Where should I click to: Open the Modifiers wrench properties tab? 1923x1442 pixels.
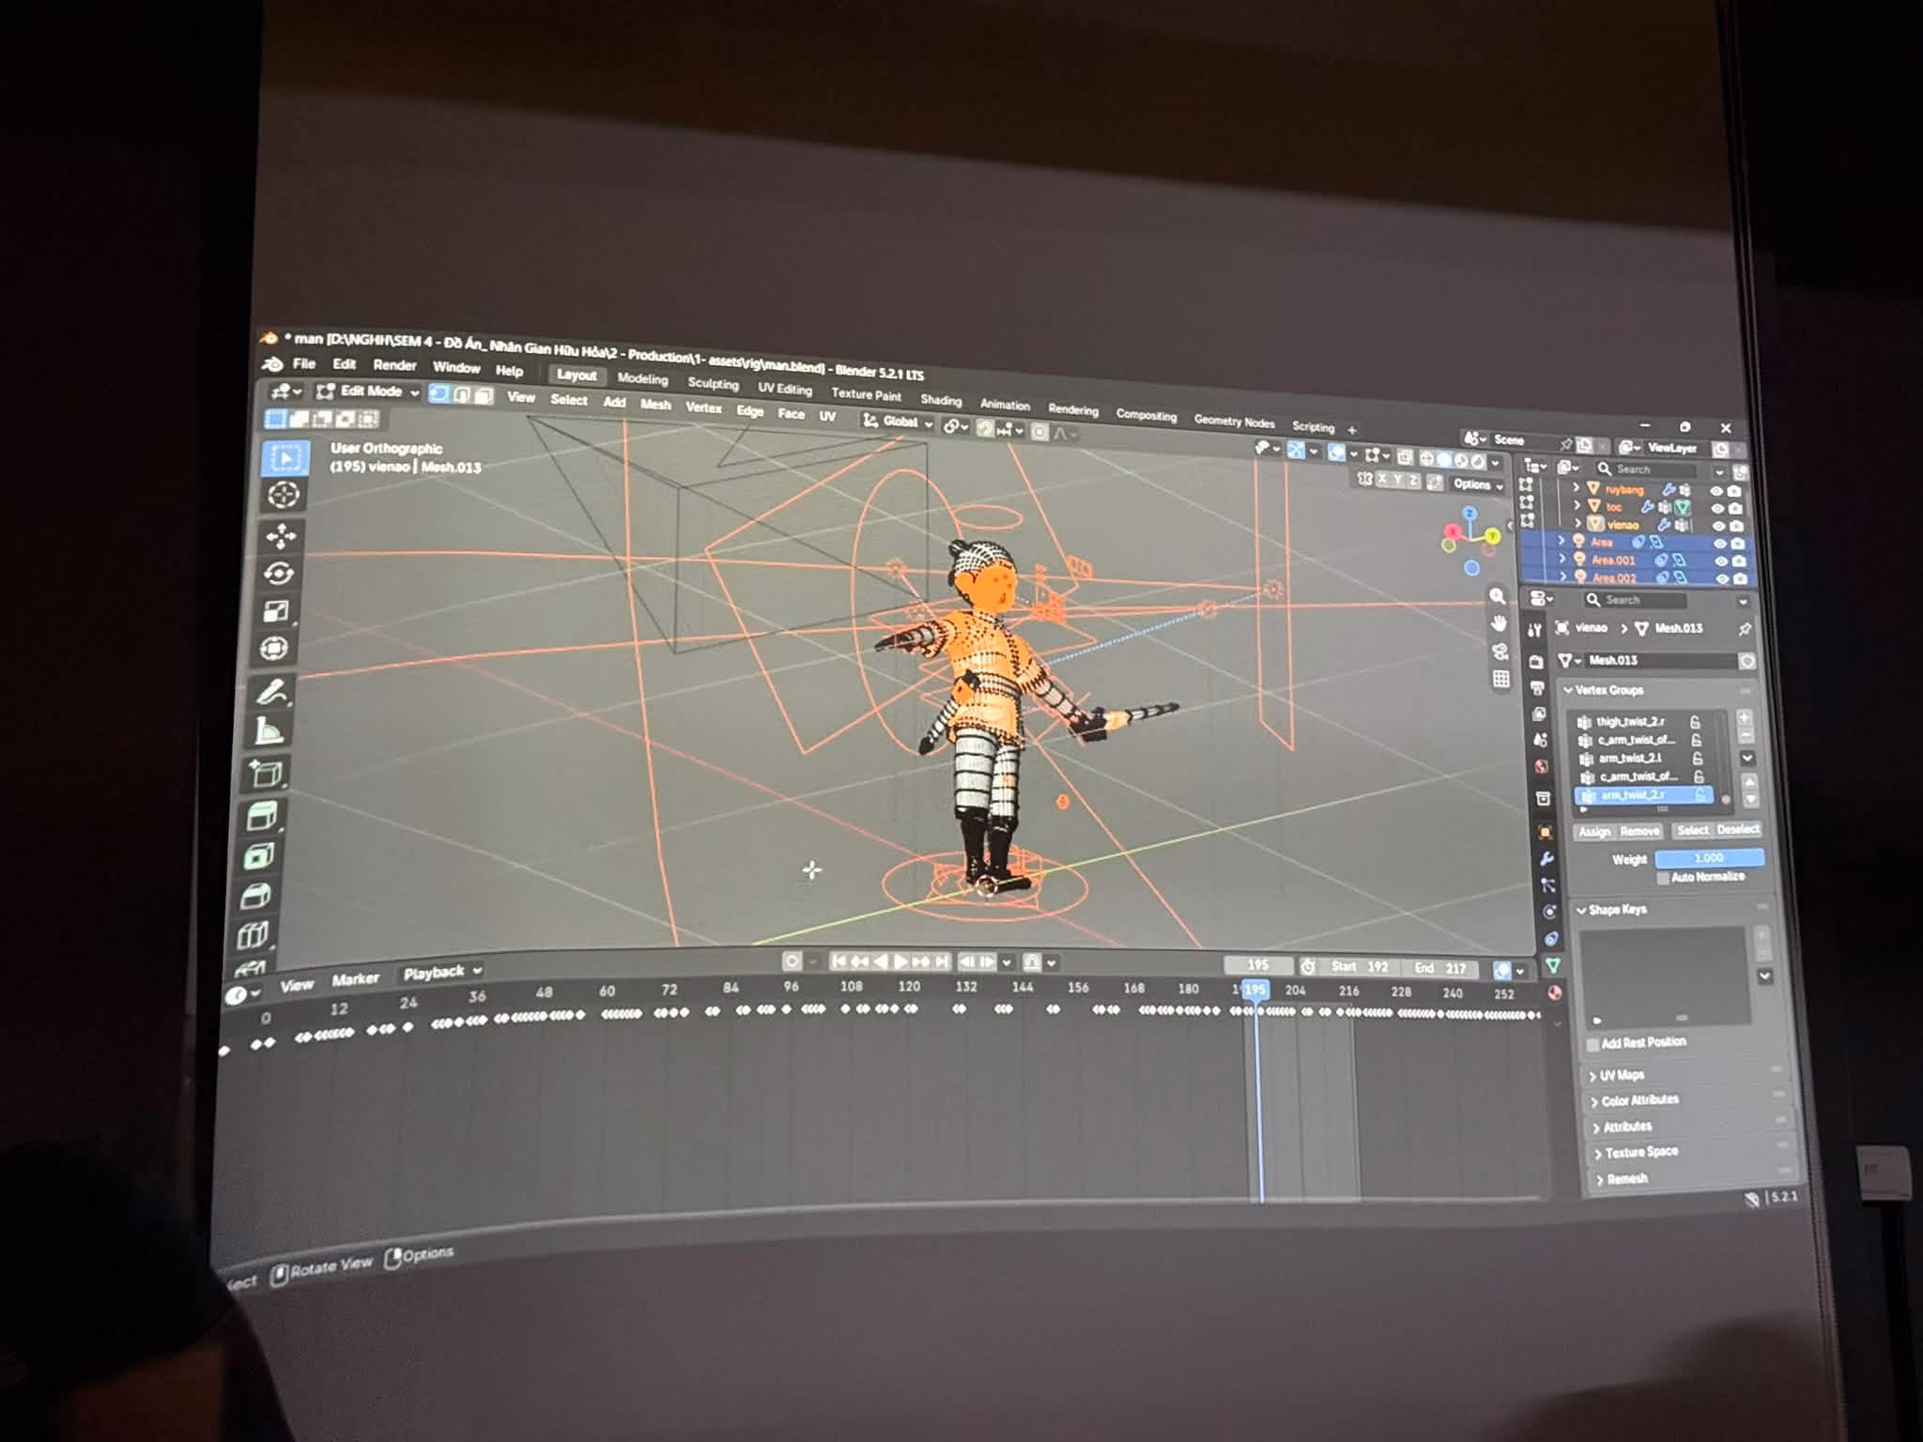[1546, 859]
